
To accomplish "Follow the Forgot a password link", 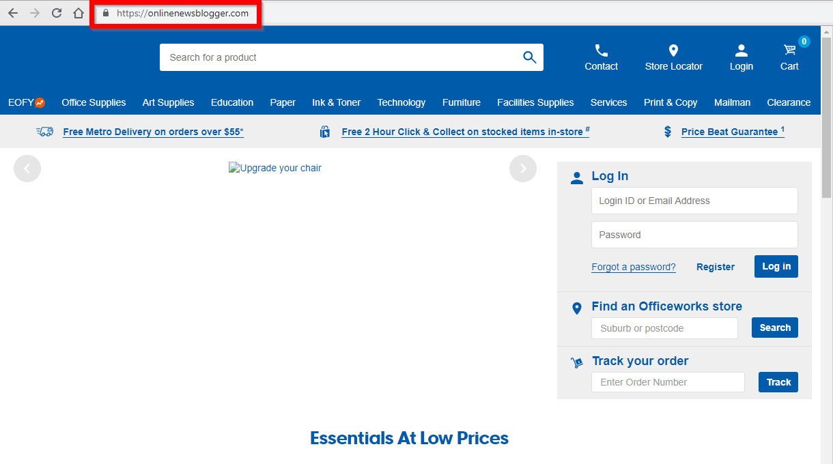I will (x=633, y=267).
